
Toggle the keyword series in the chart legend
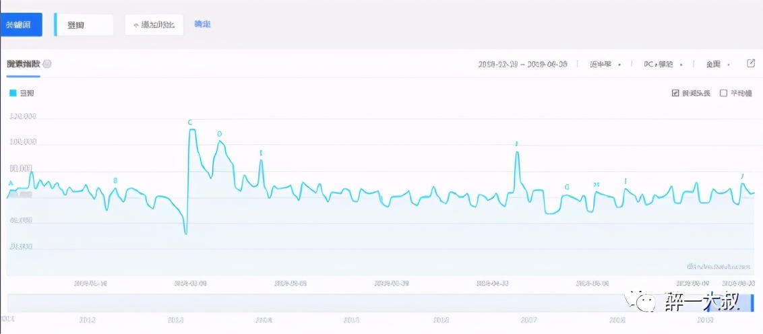click(27, 93)
